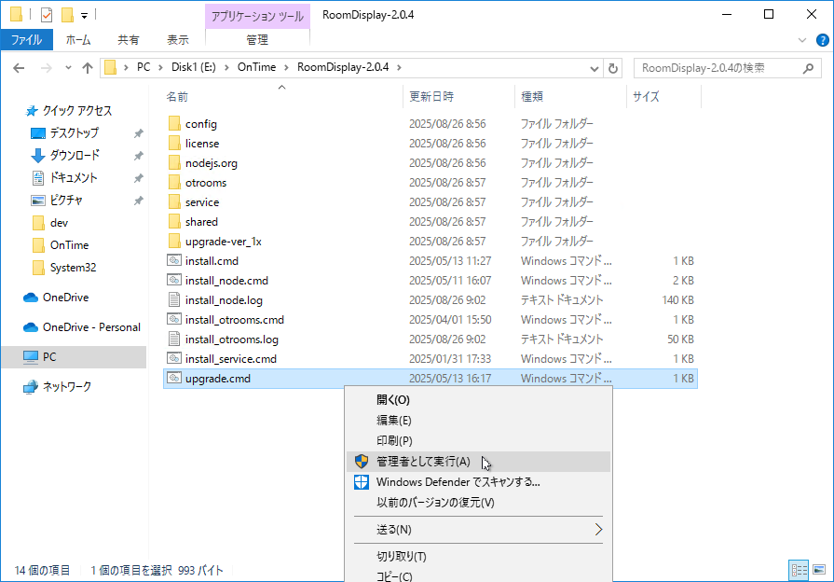This screenshot has width=834, height=582.
Task: Select the install_node.log file icon
Action: 174,299
